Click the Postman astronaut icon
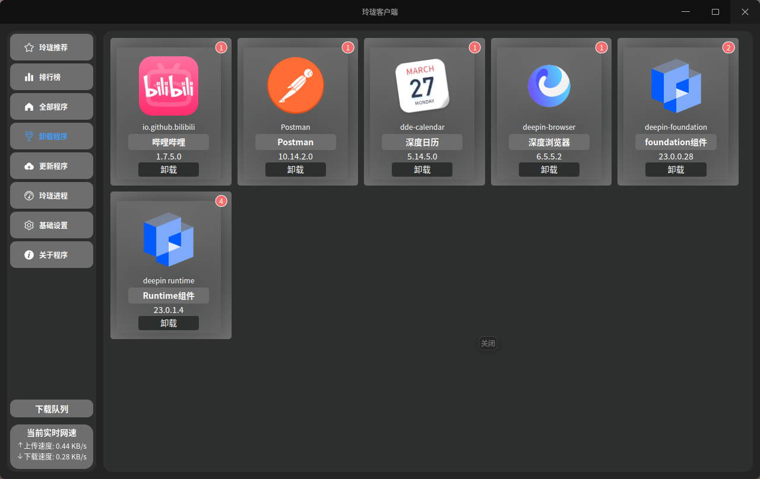Image resolution: width=760 pixels, height=479 pixels. point(296,85)
